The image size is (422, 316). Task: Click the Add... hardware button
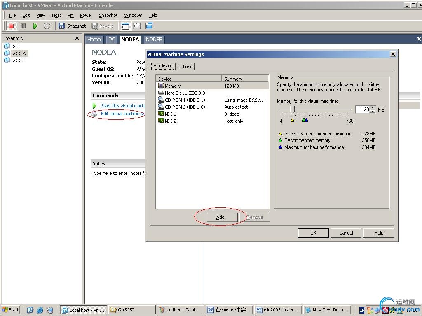point(222,217)
